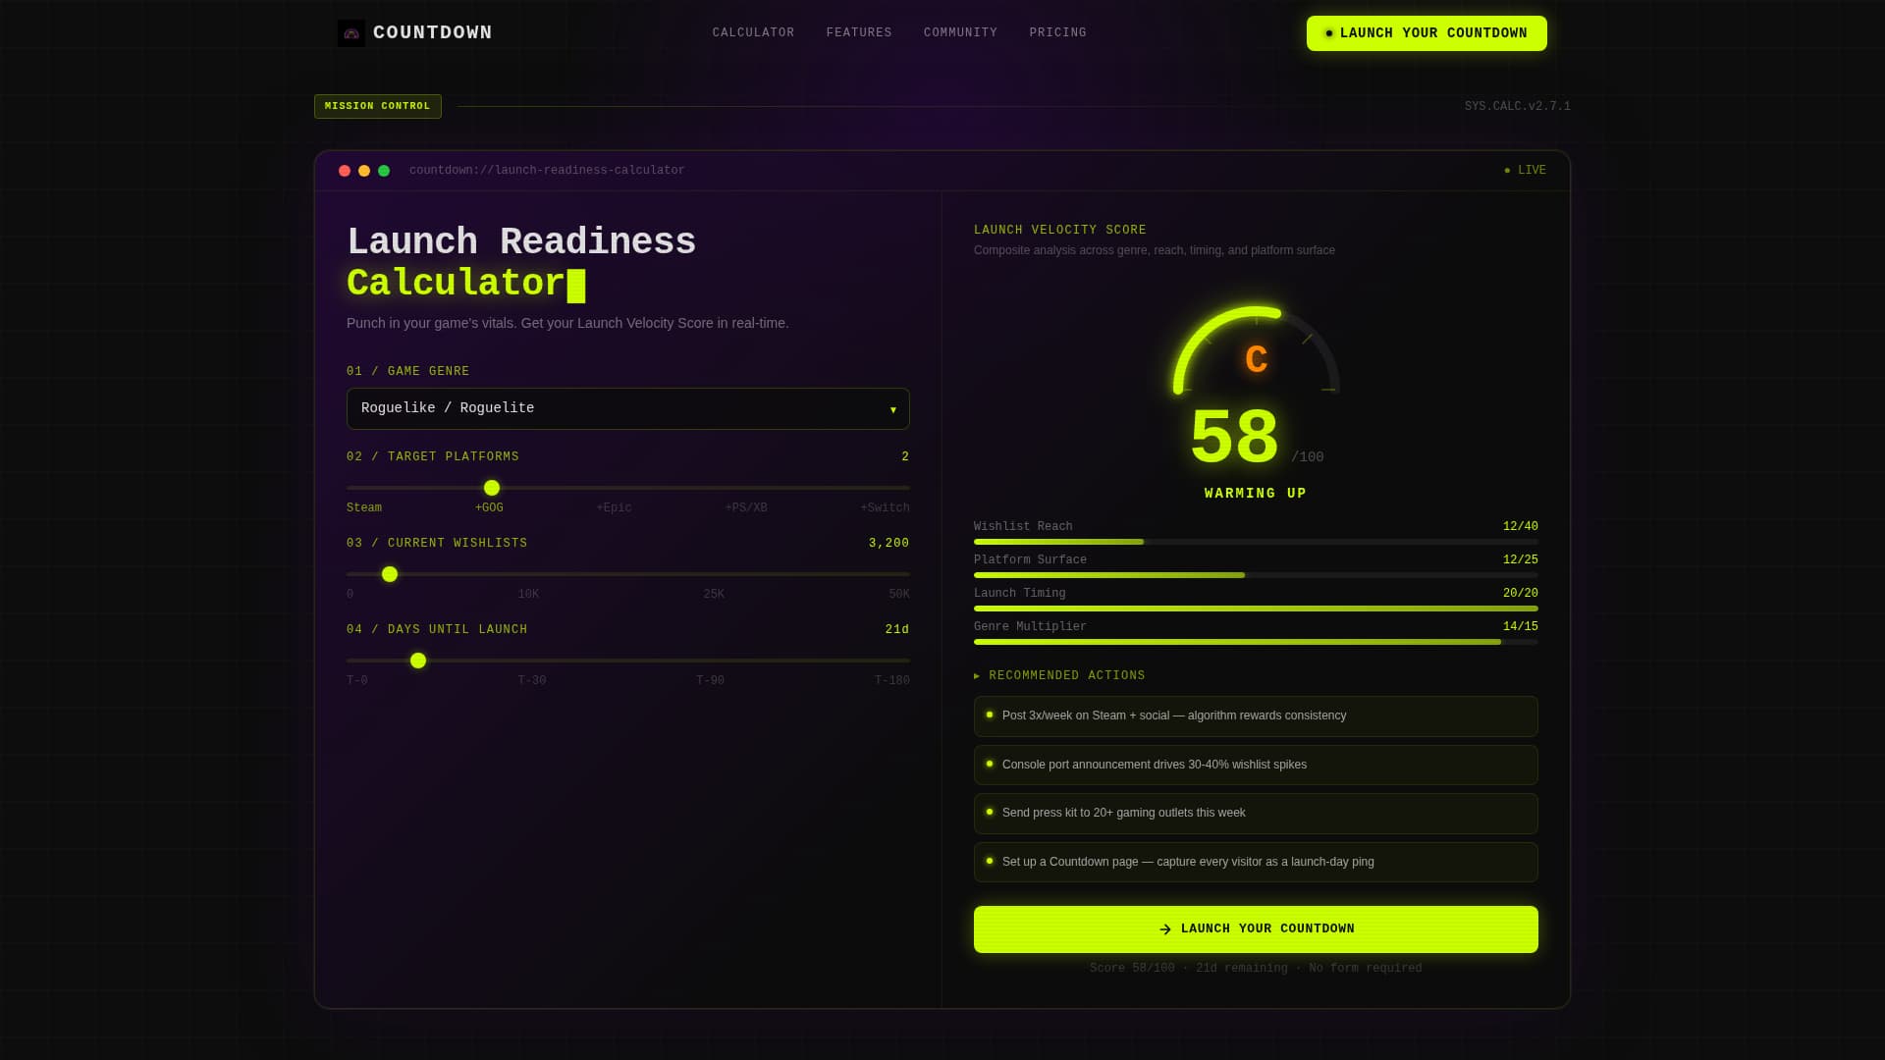Click the Platform Surface progress bar
This screenshot has width=1885, height=1060.
pos(1256,575)
